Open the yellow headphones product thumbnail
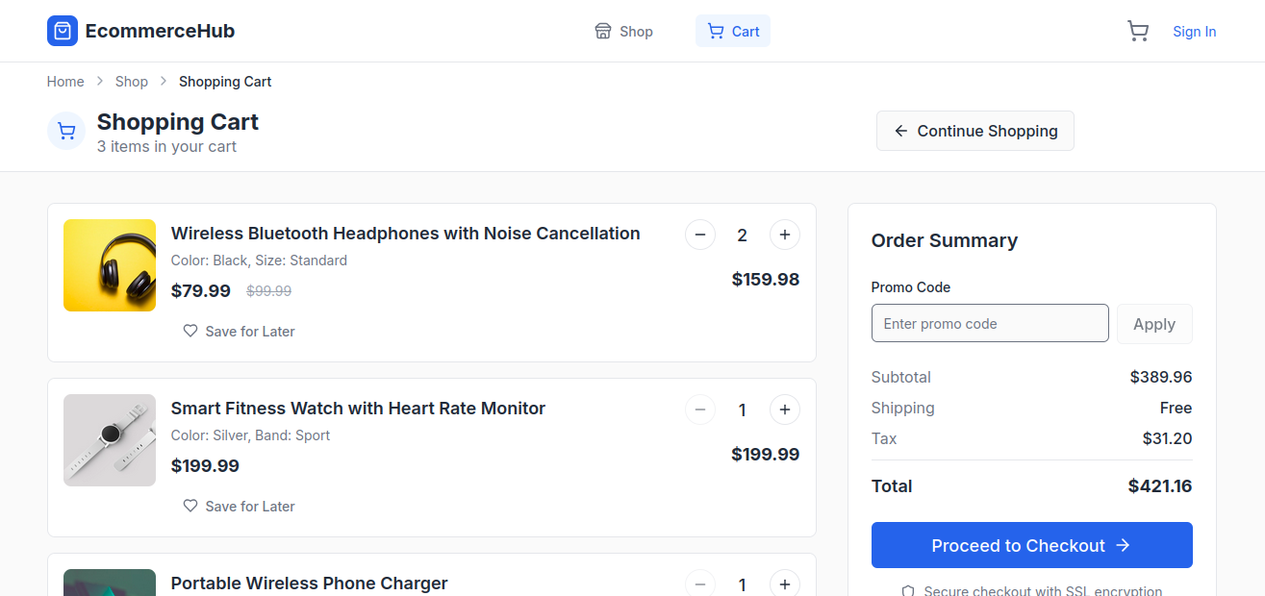 [110, 265]
